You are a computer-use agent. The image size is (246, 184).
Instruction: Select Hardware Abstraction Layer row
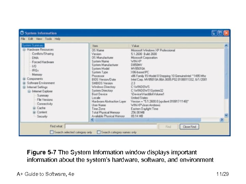pos(157,102)
